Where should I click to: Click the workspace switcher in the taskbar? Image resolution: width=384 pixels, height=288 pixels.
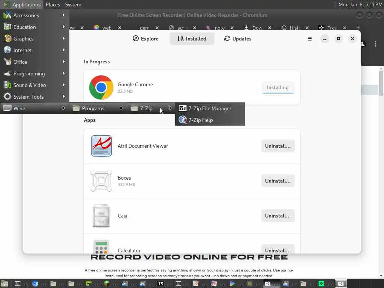coord(340,283)
